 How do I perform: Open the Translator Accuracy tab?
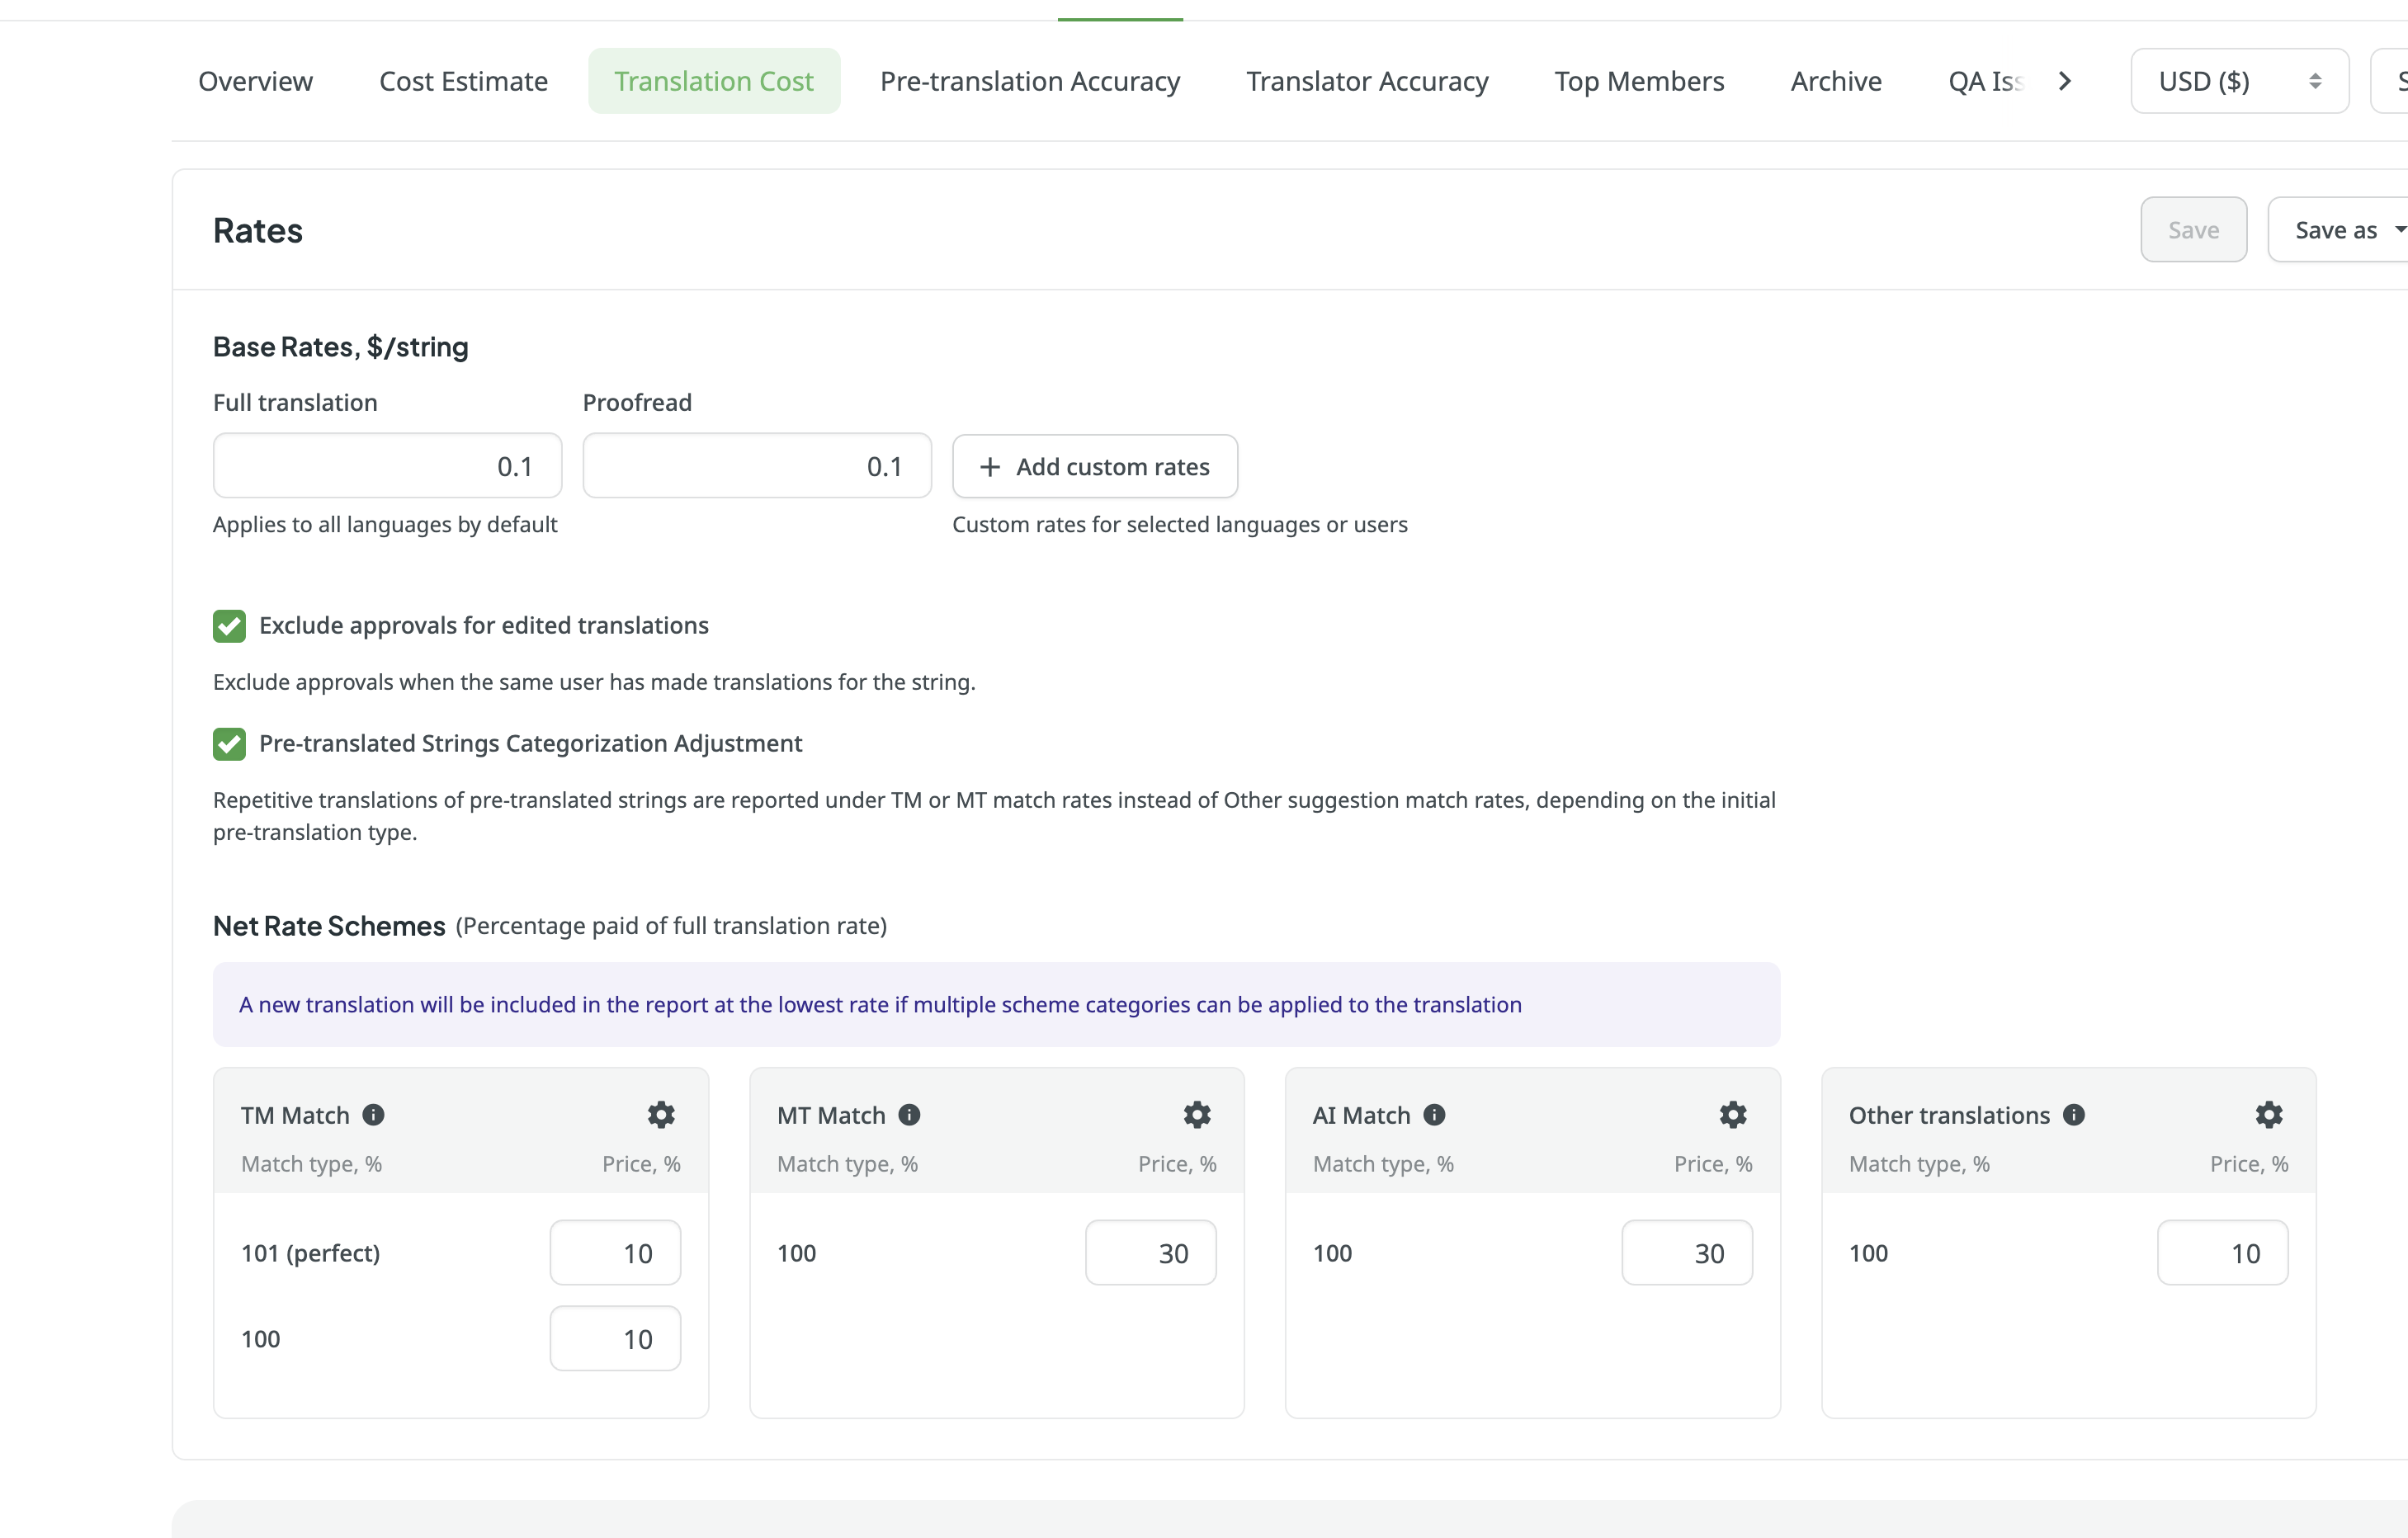click(1367, 81)
